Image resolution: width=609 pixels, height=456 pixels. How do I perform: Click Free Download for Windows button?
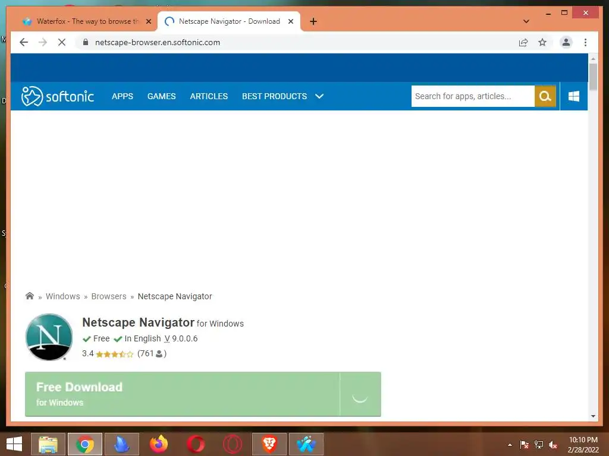click(x=203, y=394)
